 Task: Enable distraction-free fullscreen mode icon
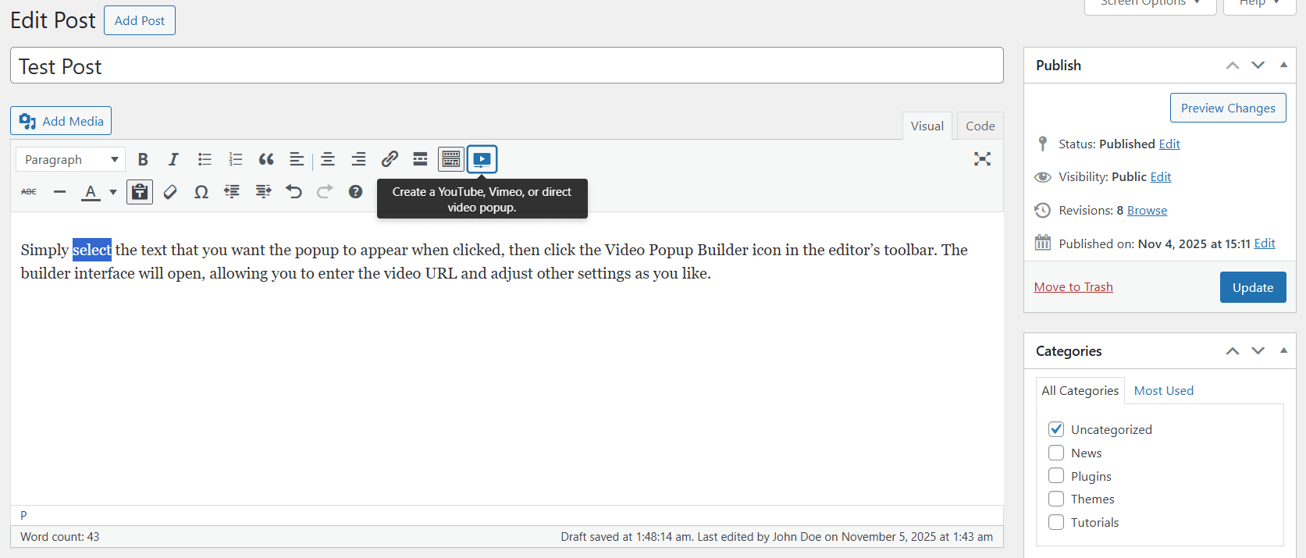point(982,159)
